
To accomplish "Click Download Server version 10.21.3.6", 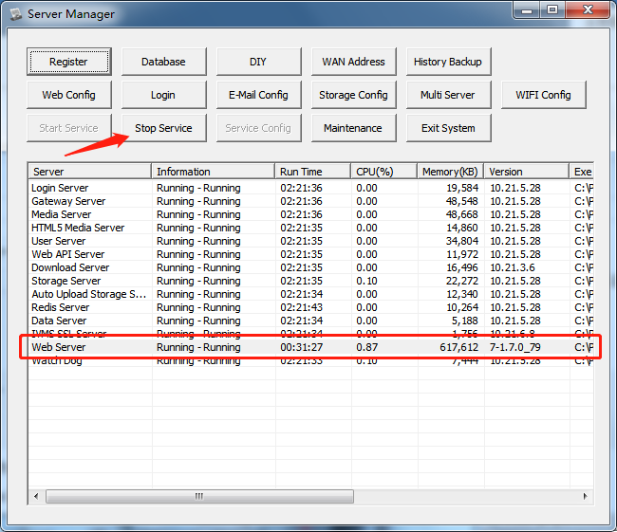I will pos(513,267).
